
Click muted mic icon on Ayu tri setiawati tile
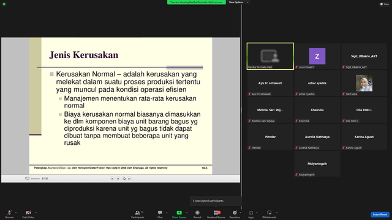(x=249, y=94)
